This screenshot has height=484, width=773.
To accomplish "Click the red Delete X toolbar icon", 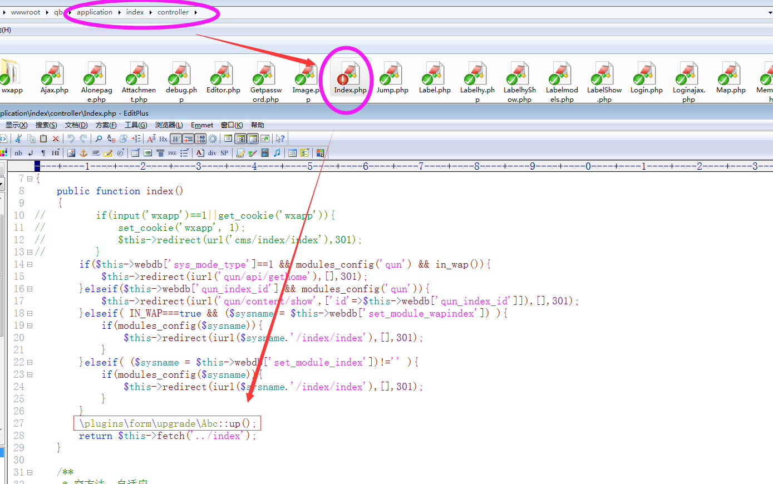I will pyautogui.click(x=56, y=139).
